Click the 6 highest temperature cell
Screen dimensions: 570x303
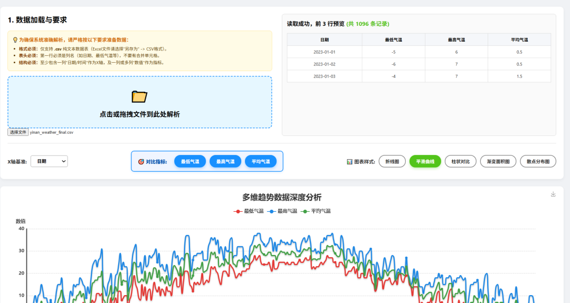(x=457, y=52)
